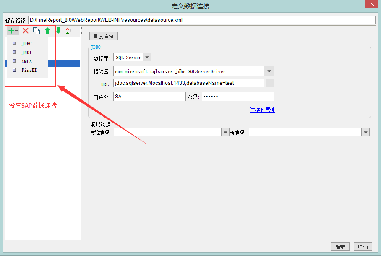
Task: Focus the 密码 password field
Action: (x=238, y=97)
